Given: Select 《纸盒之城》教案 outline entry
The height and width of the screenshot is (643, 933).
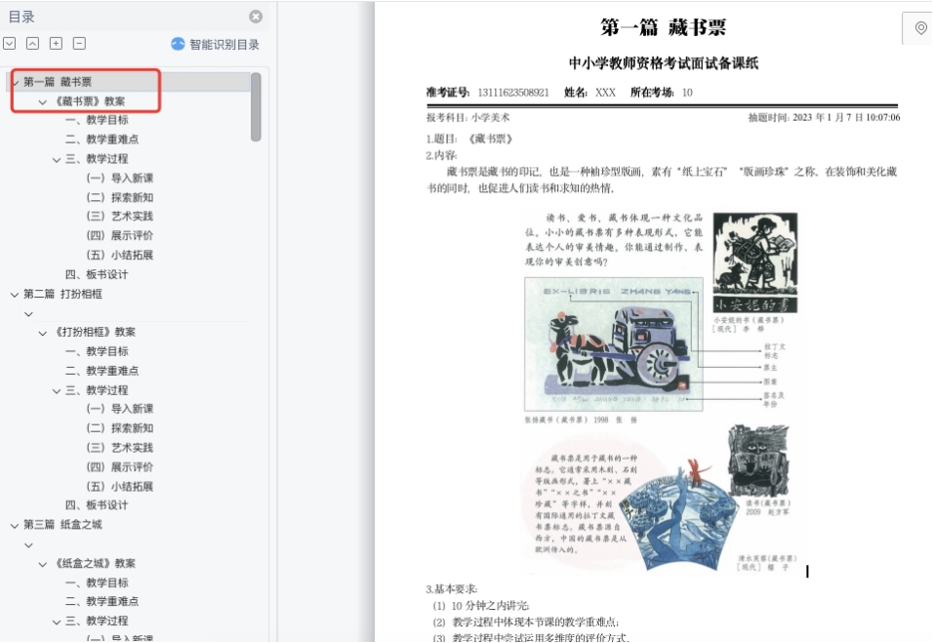Looking at the screenshot, I should point(96,563).
